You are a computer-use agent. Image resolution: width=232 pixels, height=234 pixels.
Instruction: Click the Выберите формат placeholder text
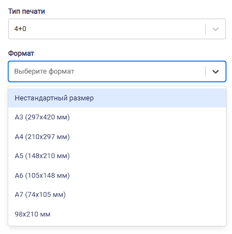44,71
